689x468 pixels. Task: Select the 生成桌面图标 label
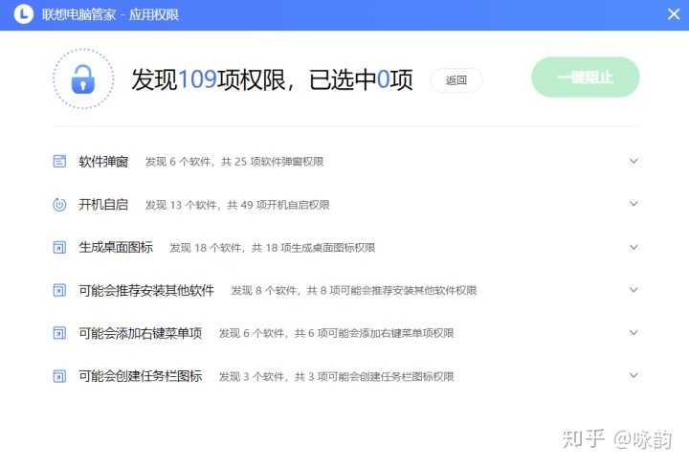click(116, 248)
